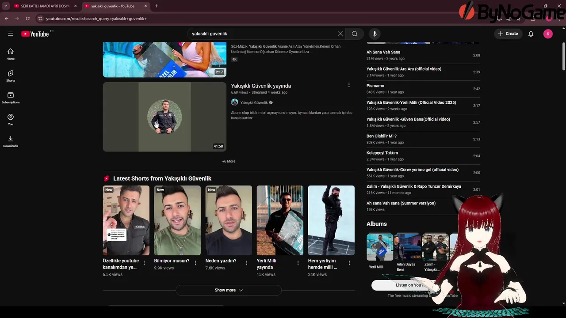
Task: Click the browser back arrow
Action: point(7,19)
